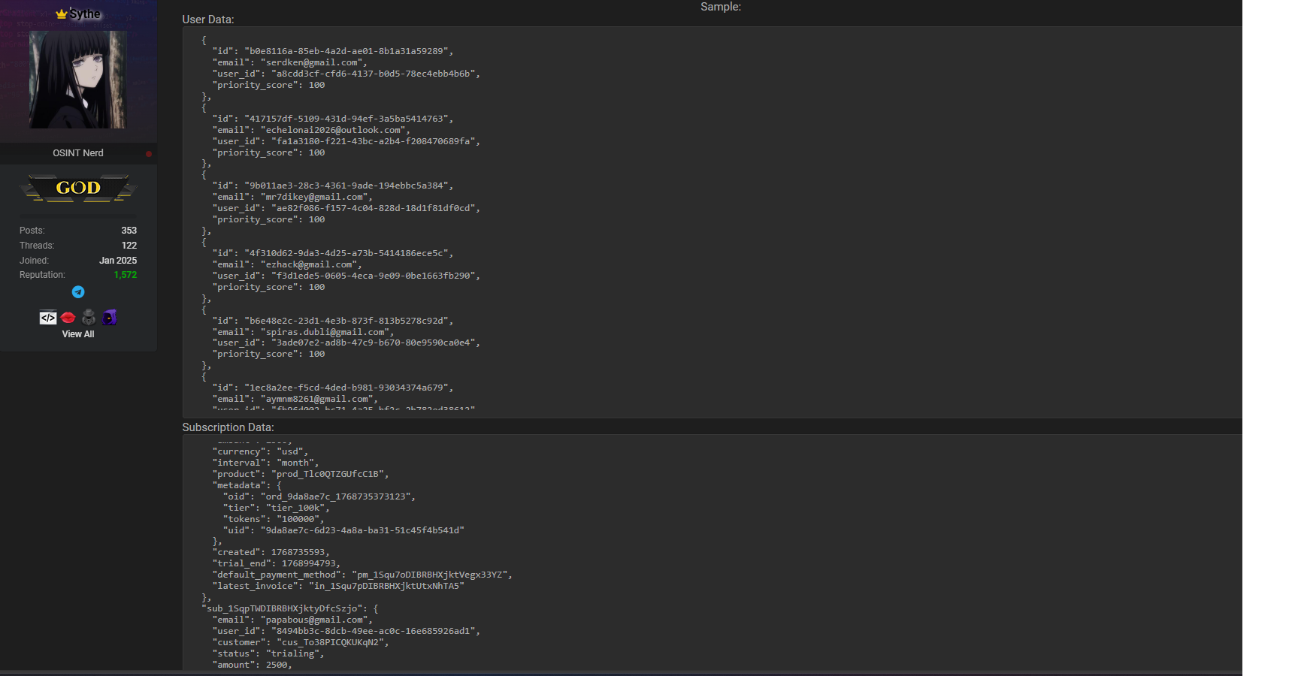Click the GOD rank banner
Screen dimensions: 1295x676
pos(78,188)
